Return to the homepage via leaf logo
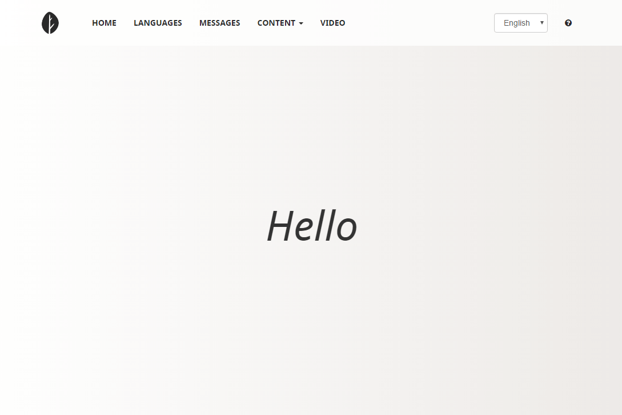The image size is (622, 415). point(50,23)
